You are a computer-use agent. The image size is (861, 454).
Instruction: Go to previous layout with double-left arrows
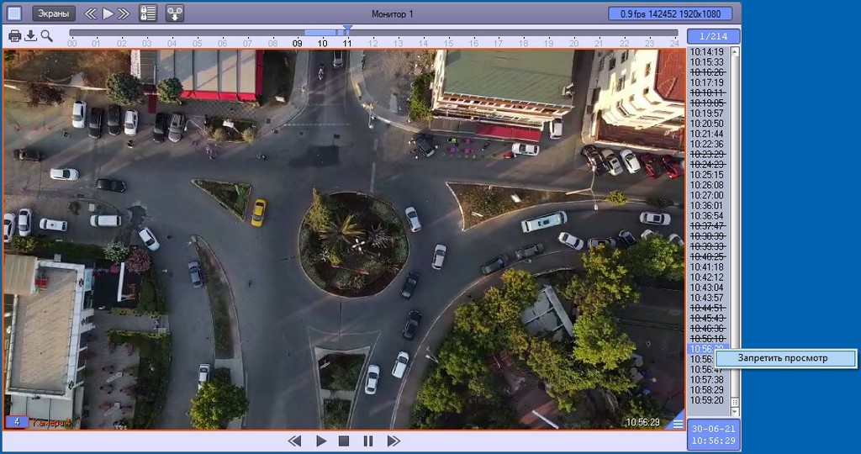(91, 13)
